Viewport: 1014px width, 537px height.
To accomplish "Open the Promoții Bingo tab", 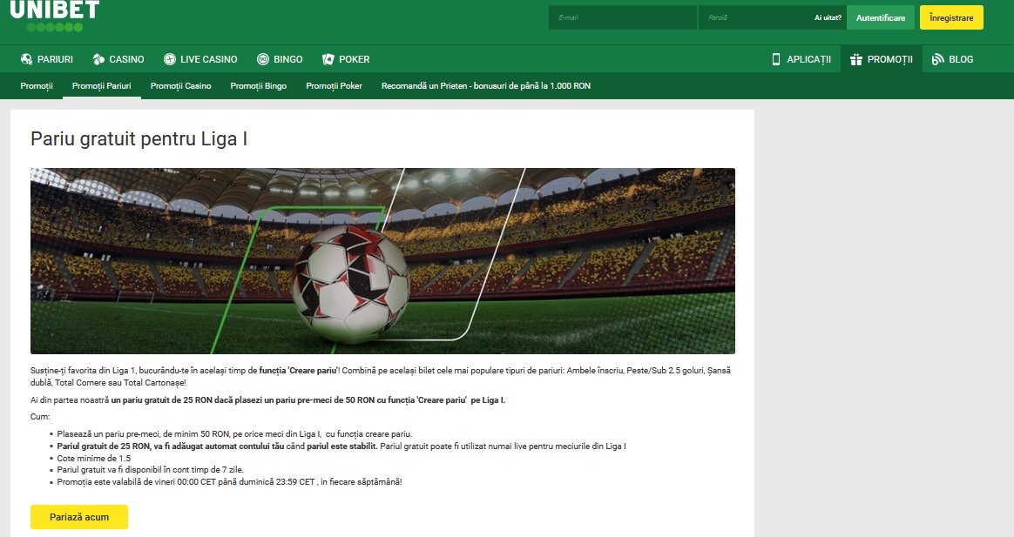I will tap(258, 86).
